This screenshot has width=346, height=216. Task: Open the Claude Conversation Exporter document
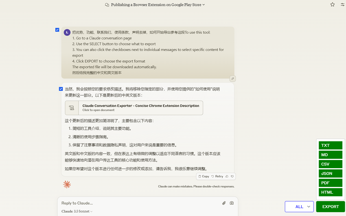(134, 108)
